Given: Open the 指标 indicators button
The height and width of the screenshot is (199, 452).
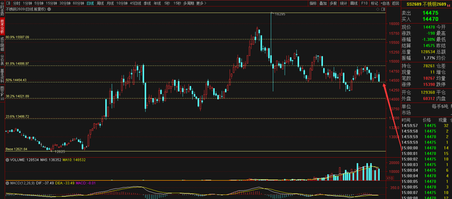Looking at the screenshot, I should point(313,3).
